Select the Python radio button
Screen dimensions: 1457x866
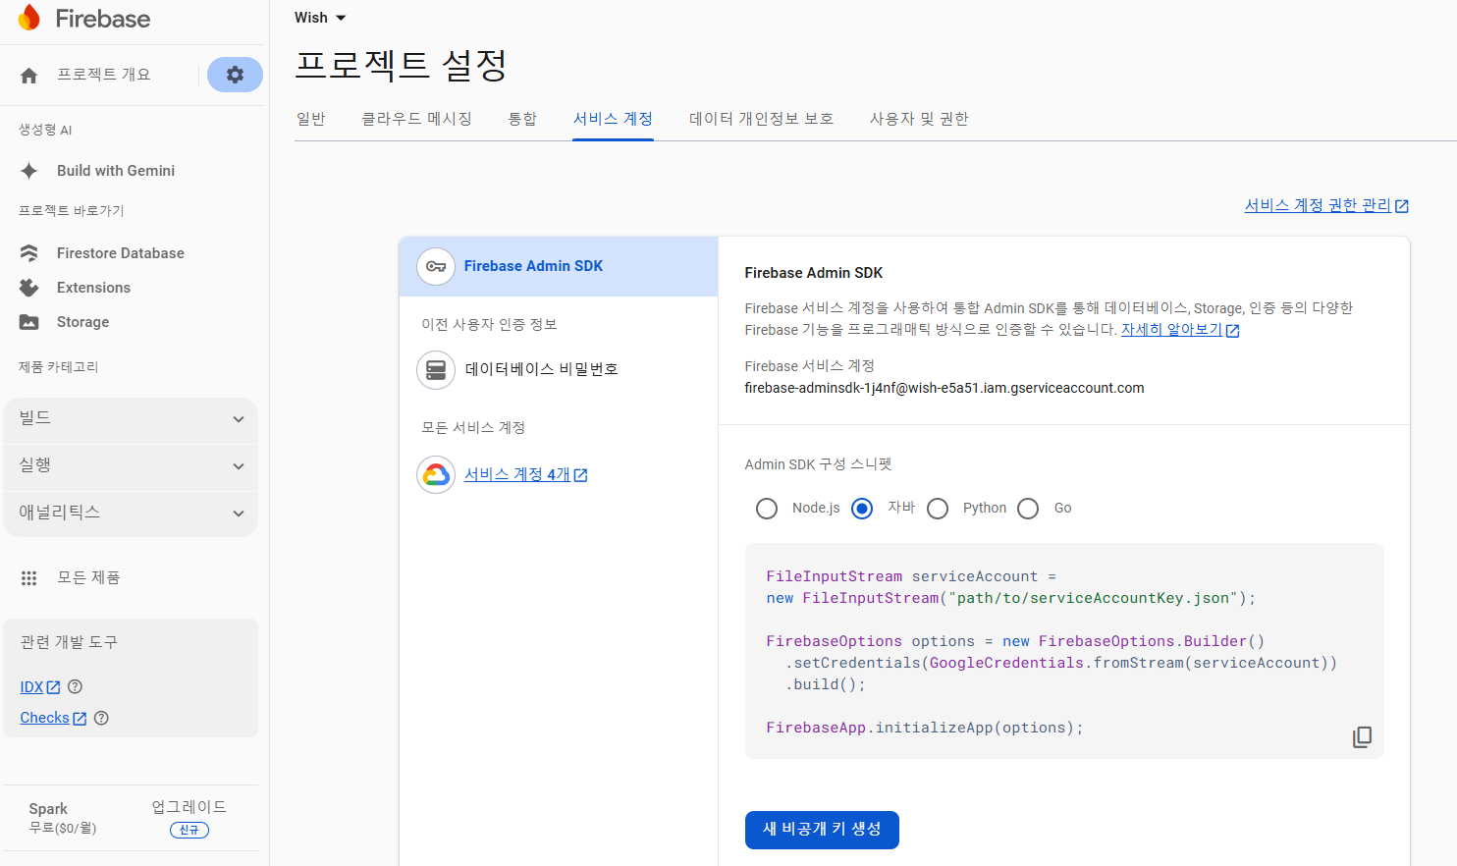(938, 509)
